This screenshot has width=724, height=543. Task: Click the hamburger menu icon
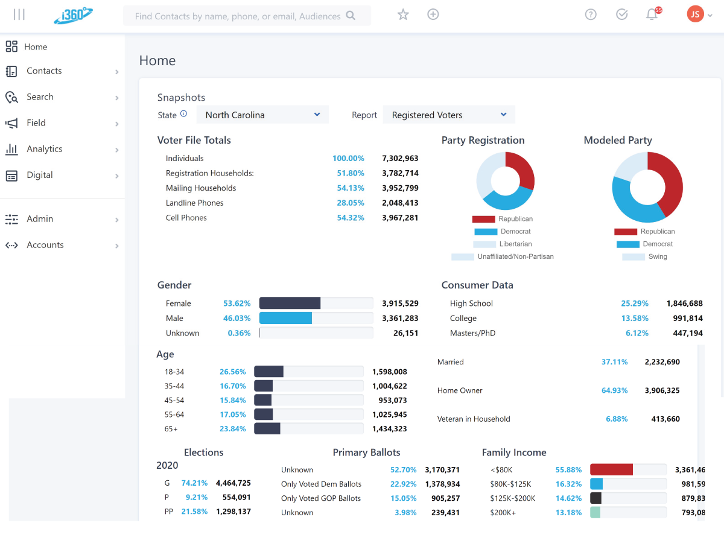coord(19,14)
